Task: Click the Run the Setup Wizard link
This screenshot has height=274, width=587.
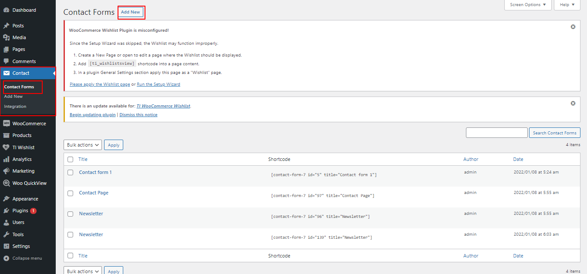Action: [159, 84]
